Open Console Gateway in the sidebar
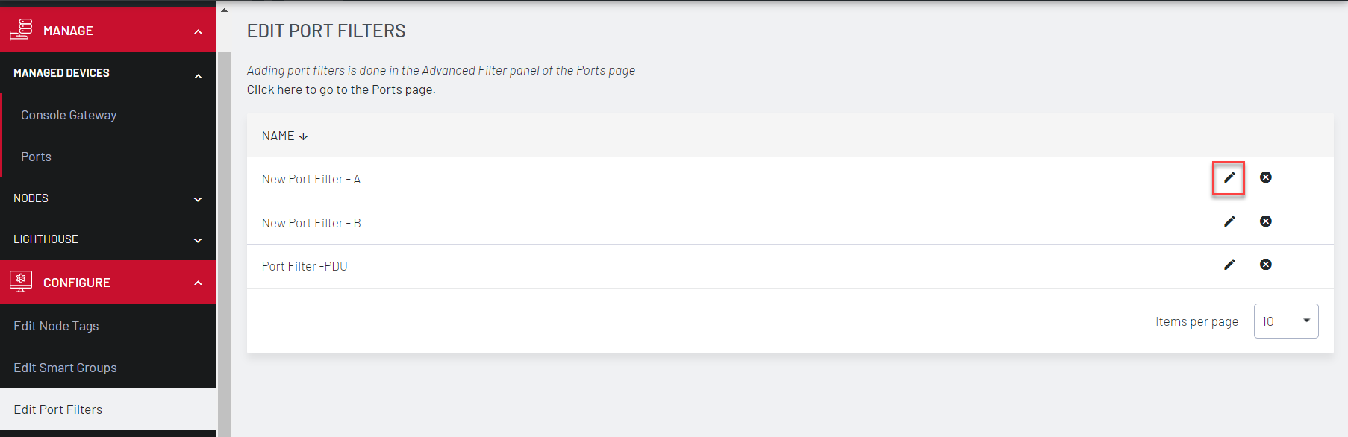This screenshot has height=437, width=1348. pos(69,115)
